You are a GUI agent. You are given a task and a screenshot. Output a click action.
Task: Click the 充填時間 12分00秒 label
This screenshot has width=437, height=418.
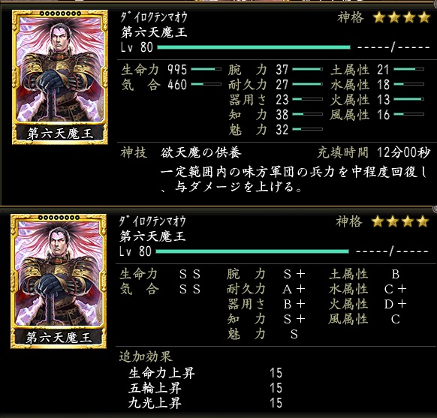[373, 152]
